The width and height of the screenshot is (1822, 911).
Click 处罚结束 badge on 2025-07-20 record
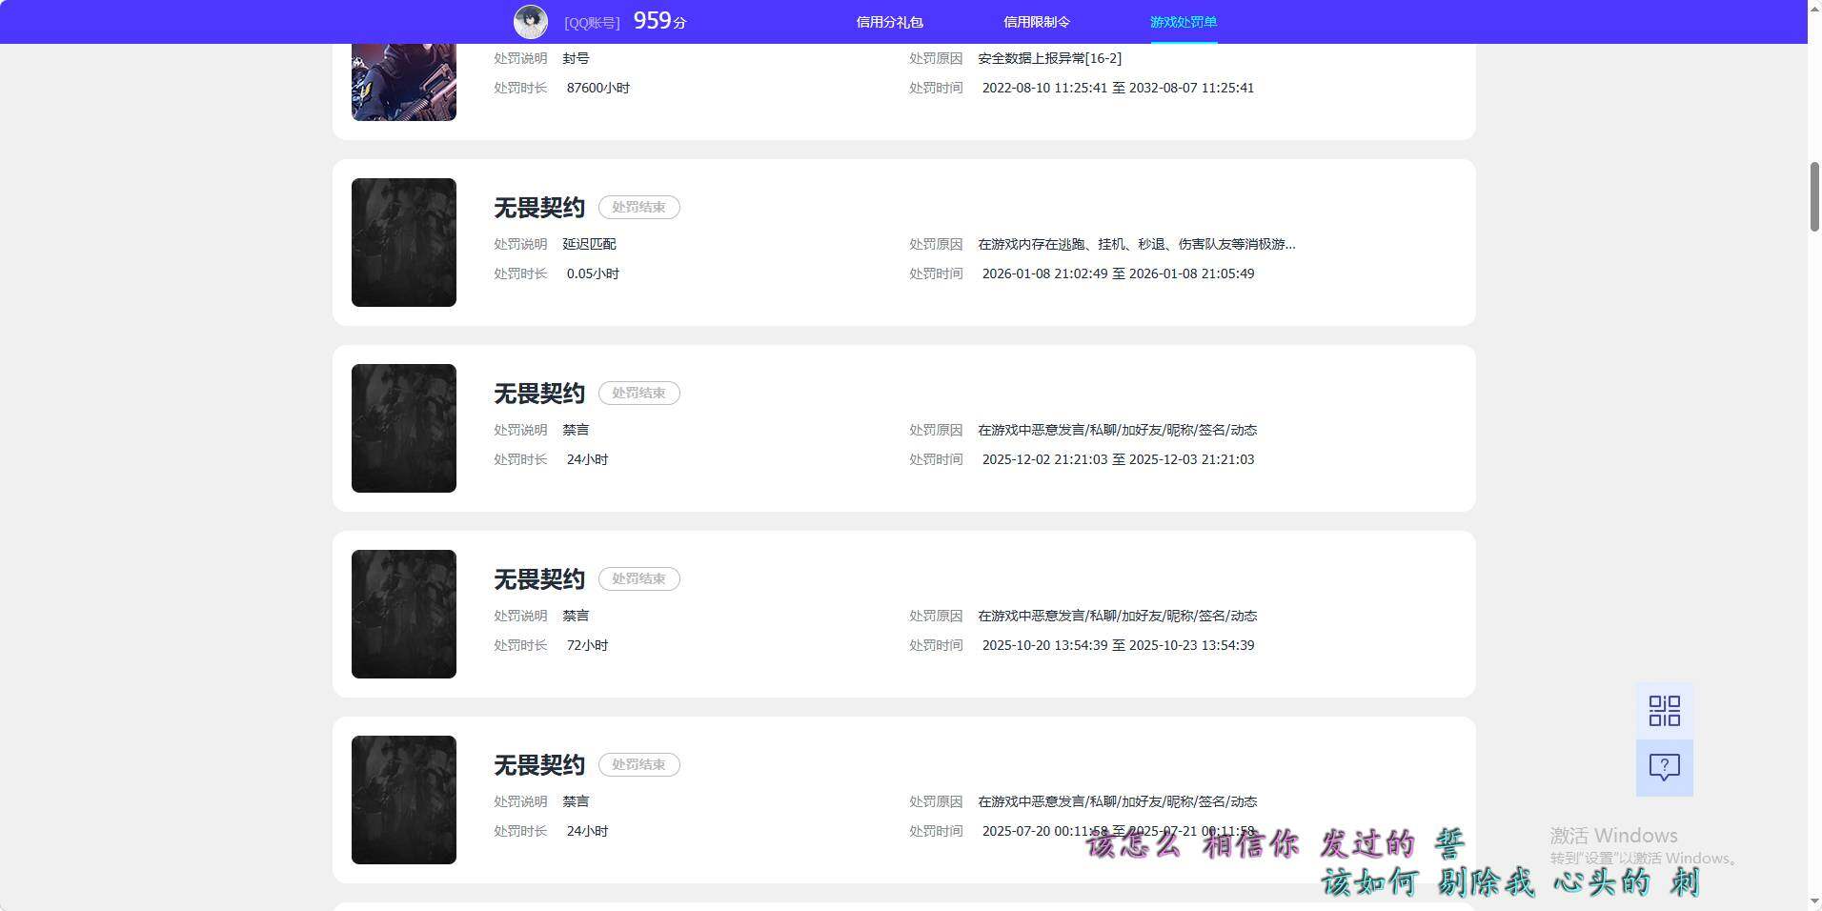pyautogui.click(x=638, y=764)
